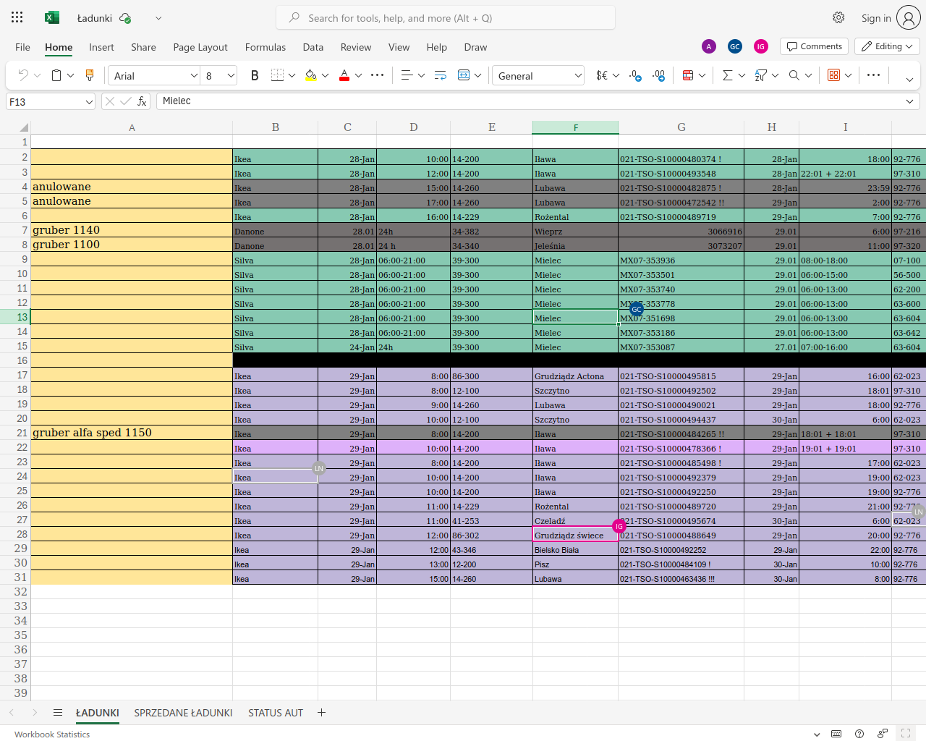Click the account avatar icon

908,17
